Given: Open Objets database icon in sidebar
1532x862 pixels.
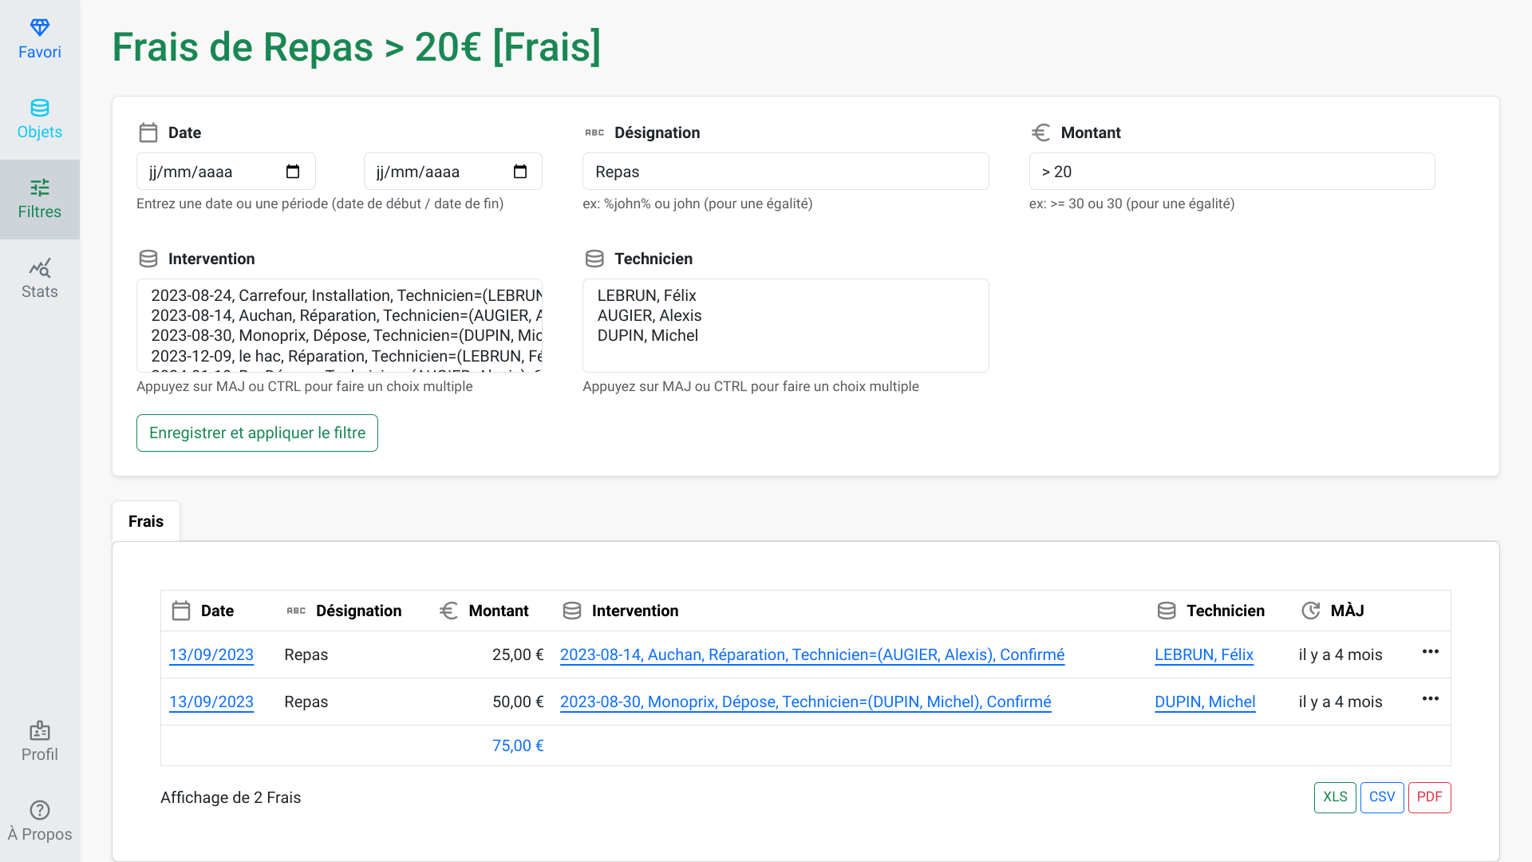Looking at the screenshot, I should pos(40,108).
